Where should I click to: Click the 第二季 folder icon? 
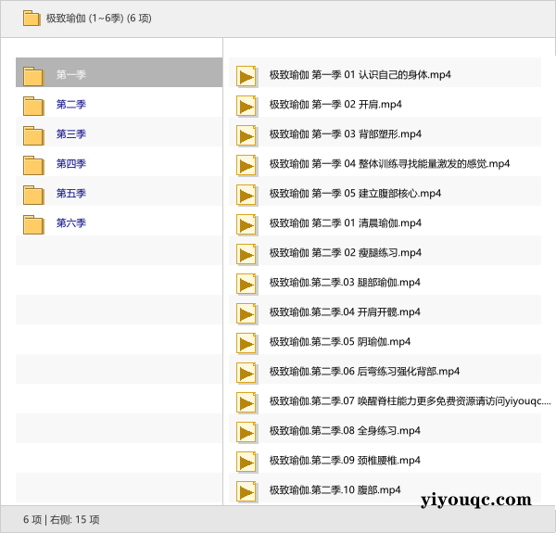pyautogui.click(x=33, y=106)
